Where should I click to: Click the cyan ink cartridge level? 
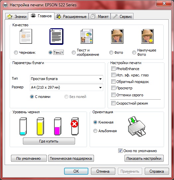23,126
